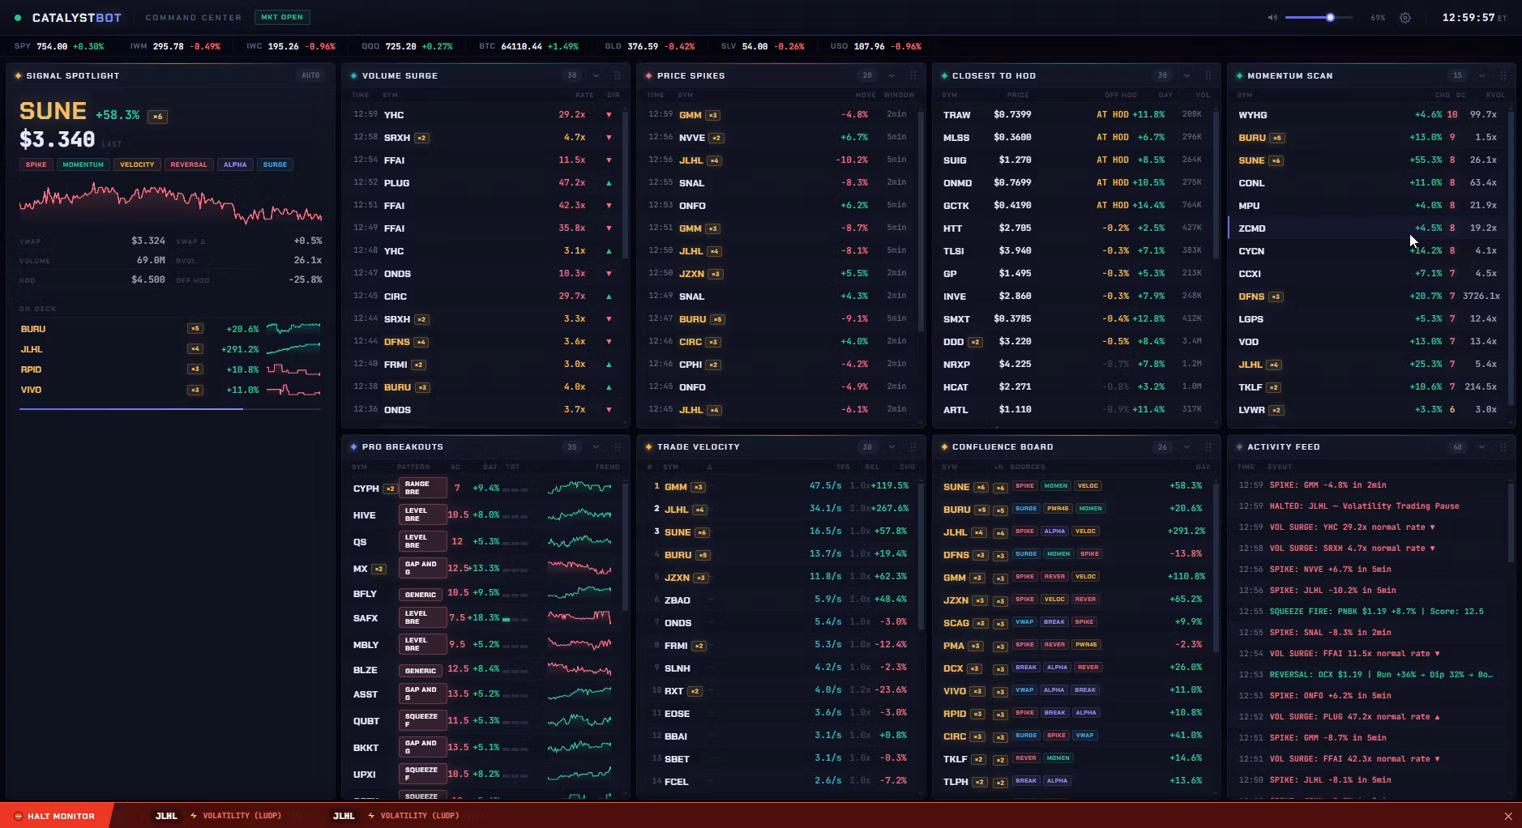Expand the Closest to HOD chevron dropdown
Image resolution: width=1522 pixels, height=828 pixels.
[1186, 75]
